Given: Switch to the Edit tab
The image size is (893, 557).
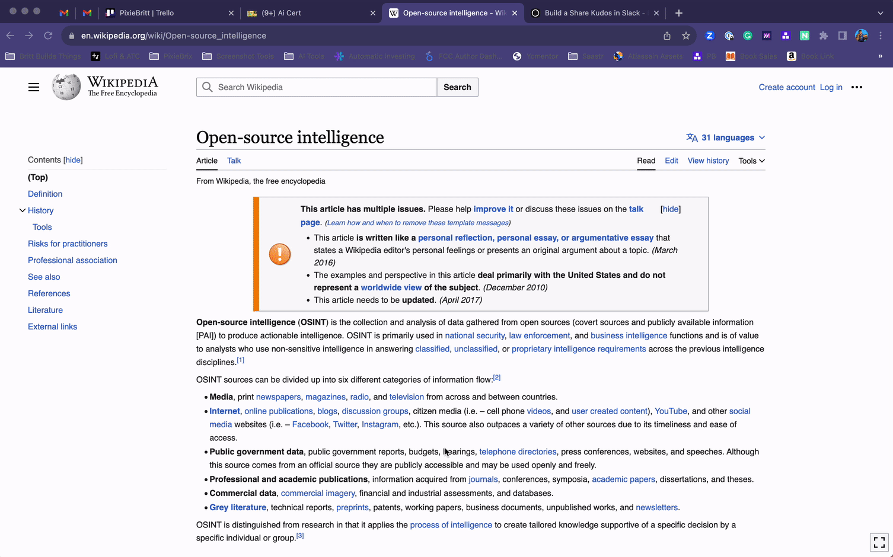Looking at the screenshot, I should pyautogui.click(x=671, y=161).
